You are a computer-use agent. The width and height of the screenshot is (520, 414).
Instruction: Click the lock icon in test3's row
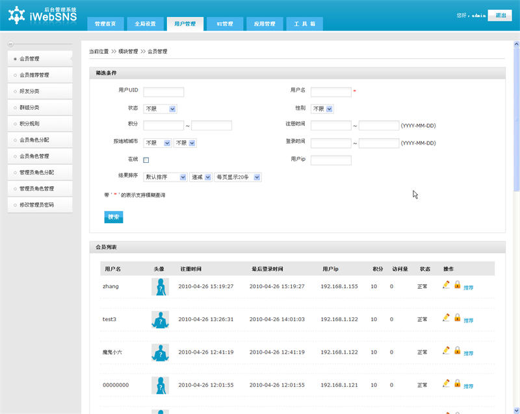point(458,317)
